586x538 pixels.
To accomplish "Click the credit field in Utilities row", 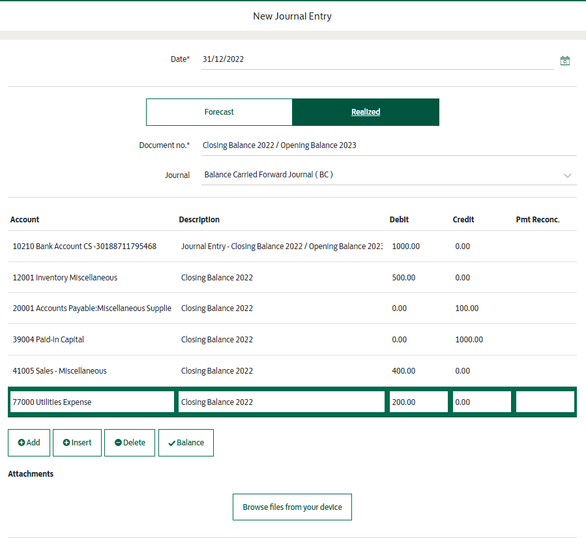I will tap(482, 402).
